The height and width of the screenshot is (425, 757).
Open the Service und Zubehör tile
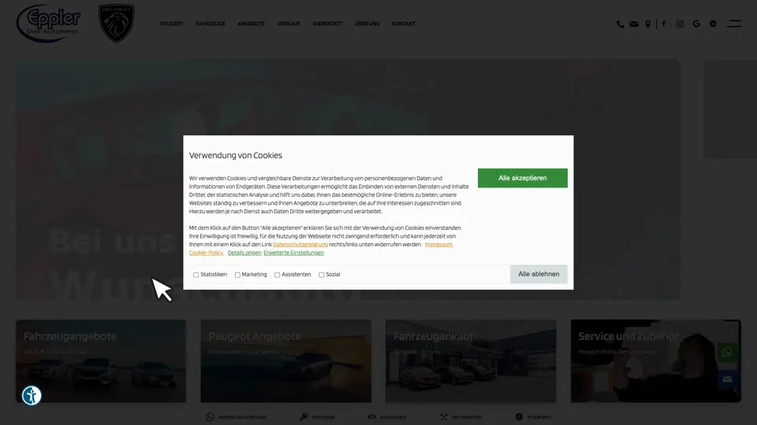tap(655, 361)
